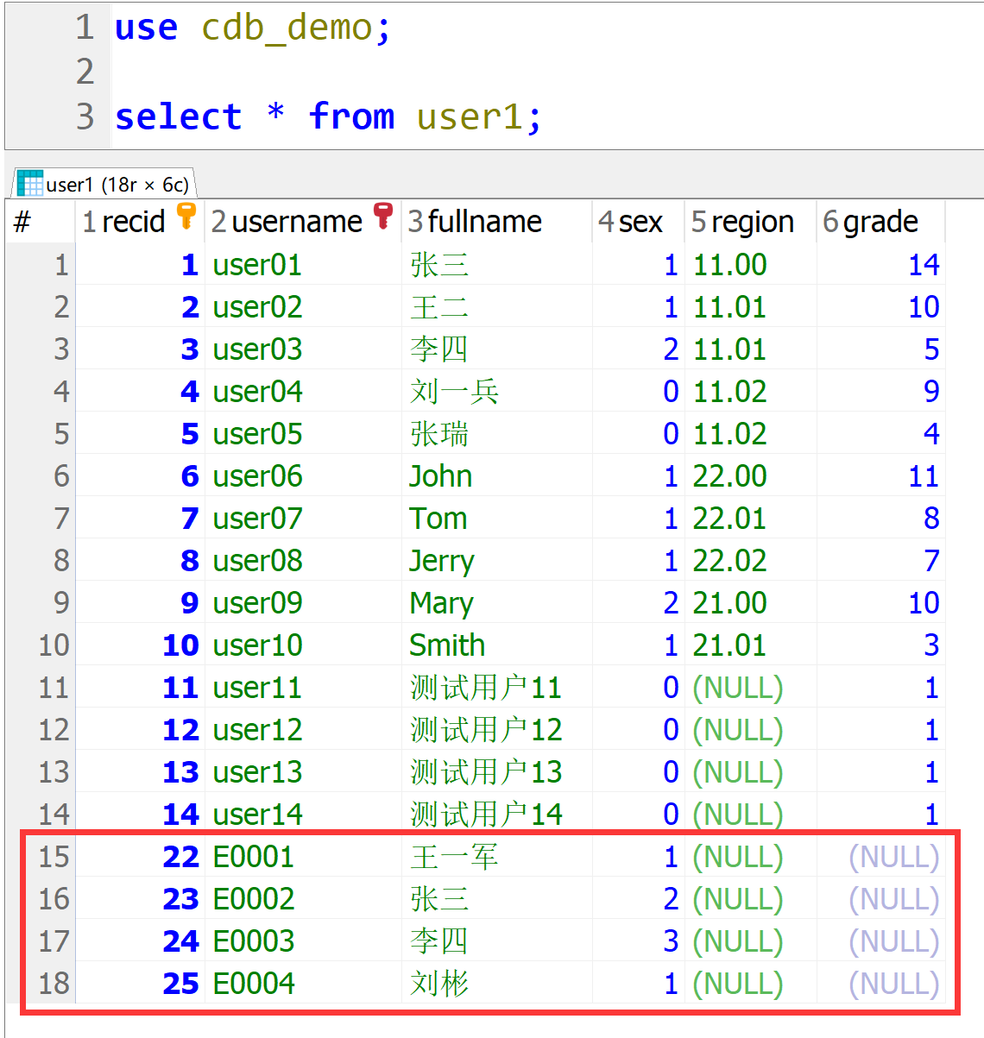984x1038 pixels.
Task: Click the sex column header
Action: click(x=640, y=222)
